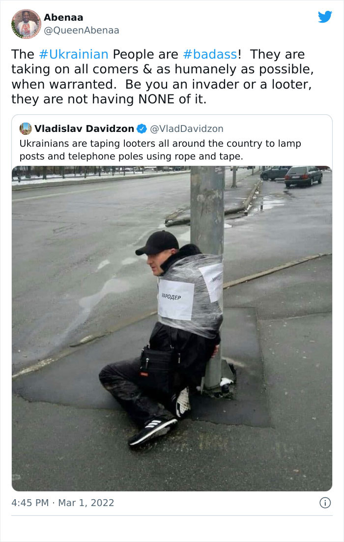
Task: Open Vladislav Davidzon's small avatar
Action: click(26, 128)
